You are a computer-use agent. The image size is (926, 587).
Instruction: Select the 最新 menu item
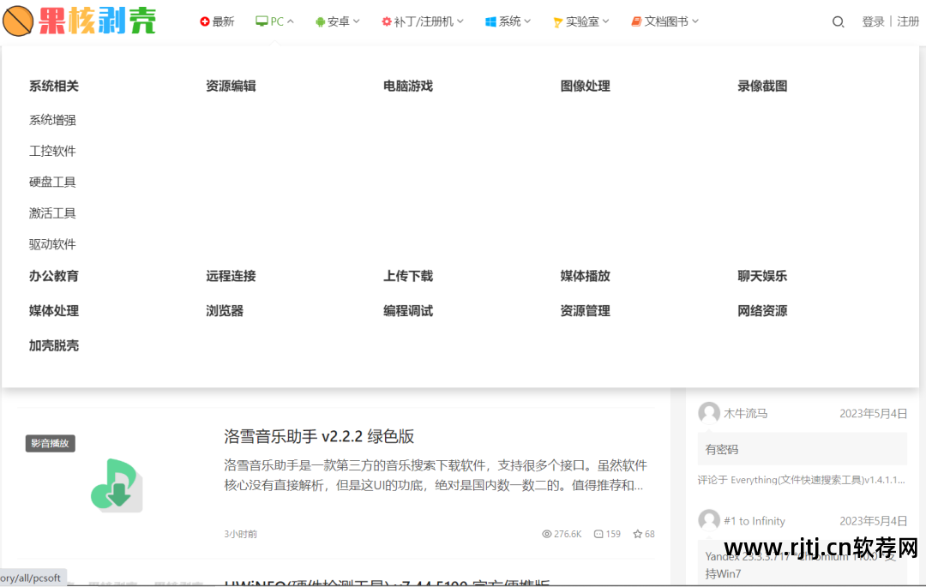[217, 21]
